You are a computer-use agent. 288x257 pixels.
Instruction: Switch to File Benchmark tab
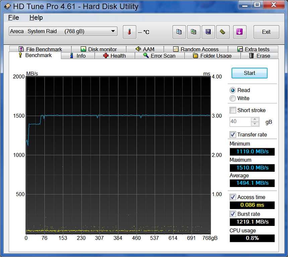click(x=41, y=49)
